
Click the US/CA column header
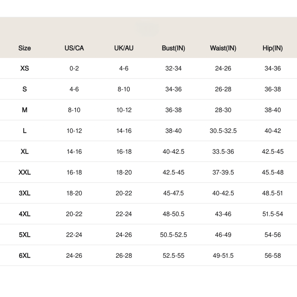tap(74, 48)
